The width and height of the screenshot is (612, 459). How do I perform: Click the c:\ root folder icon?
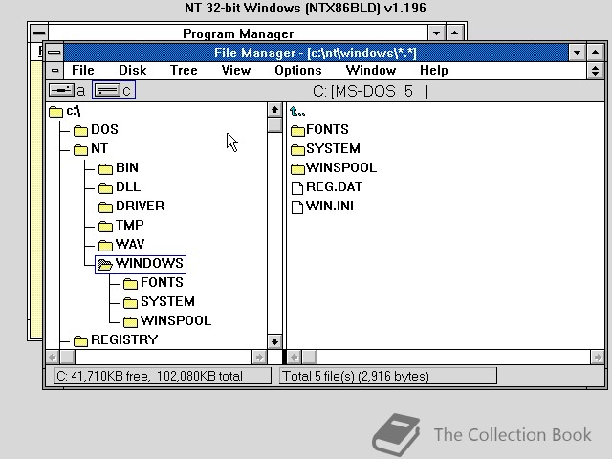point(56,112)
